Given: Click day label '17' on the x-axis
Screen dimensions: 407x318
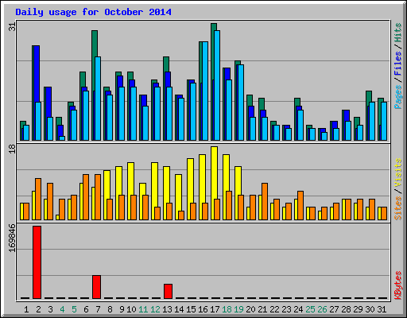Looking at the screenshot, I should (215, 309).
